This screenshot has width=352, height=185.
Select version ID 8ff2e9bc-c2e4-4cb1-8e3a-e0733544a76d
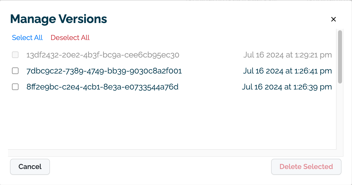click(x=102, y=87)
